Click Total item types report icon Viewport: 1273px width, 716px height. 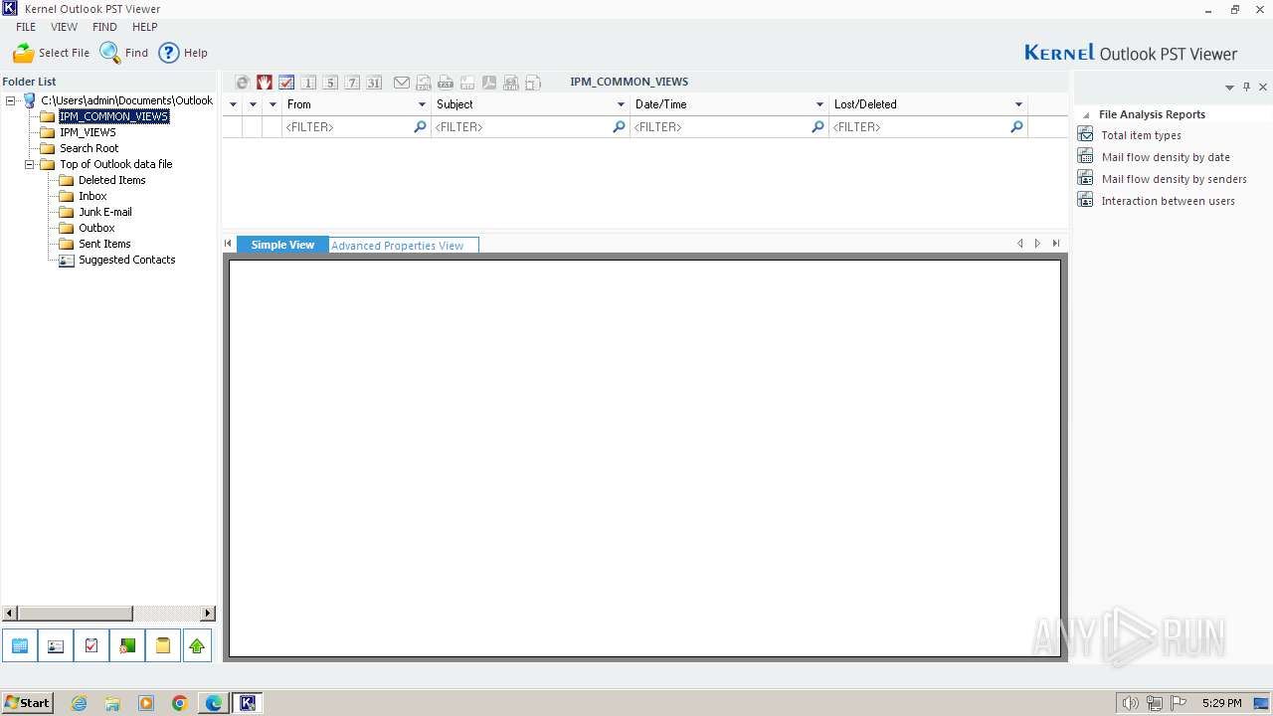(1085, 134)
